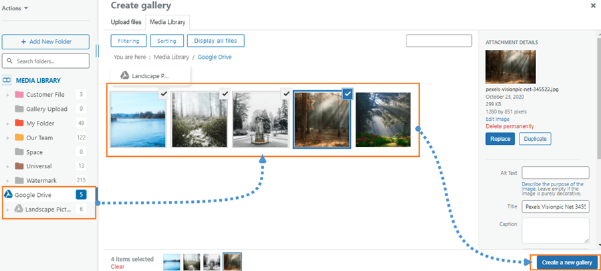The width and height of the screenshot is (601, 271).
Task: Switch to the Upload files tab
Action: coord(127,23)
